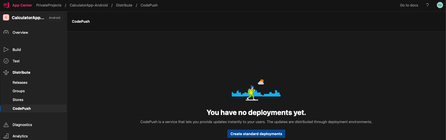Click the 'You have no deployments yet.' heading
The width and height of the screenshot is (446, 140).
pyautogui.click(x=256, y=112)
